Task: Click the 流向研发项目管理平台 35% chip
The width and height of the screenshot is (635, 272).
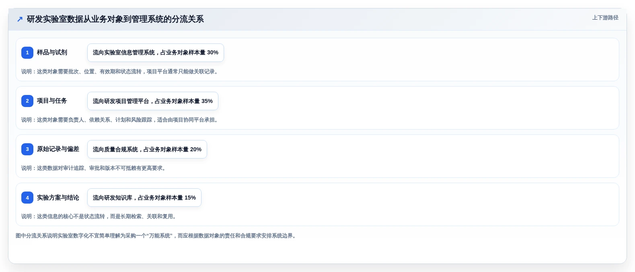Action: click(x=153, y=101)
